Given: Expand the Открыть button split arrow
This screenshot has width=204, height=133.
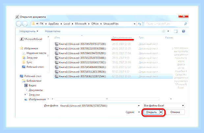Looking at the screenshot, I should coord(161,112).
